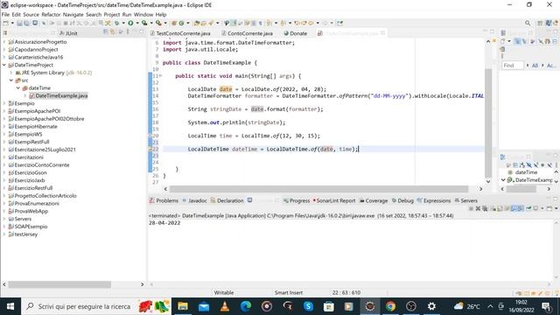The width and height of the screenshot is (560, 315).
Task: Open Microsoft Store from the taskbar
Action: [x=329, y=306]
